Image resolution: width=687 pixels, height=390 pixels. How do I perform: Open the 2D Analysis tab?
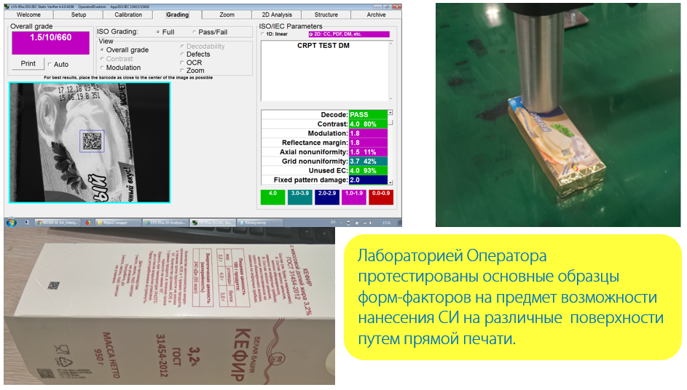click(x=276, y=15)
